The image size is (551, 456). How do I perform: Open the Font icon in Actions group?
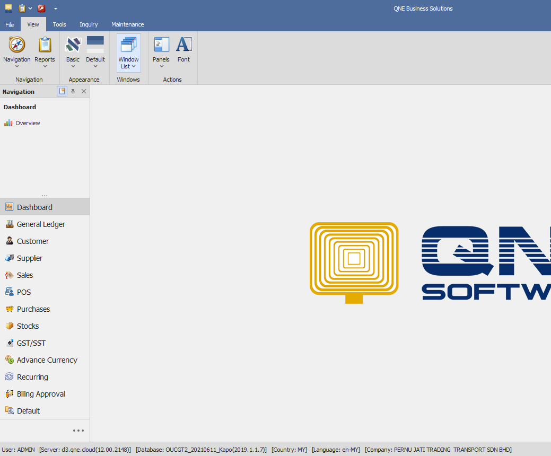point(184,45)
